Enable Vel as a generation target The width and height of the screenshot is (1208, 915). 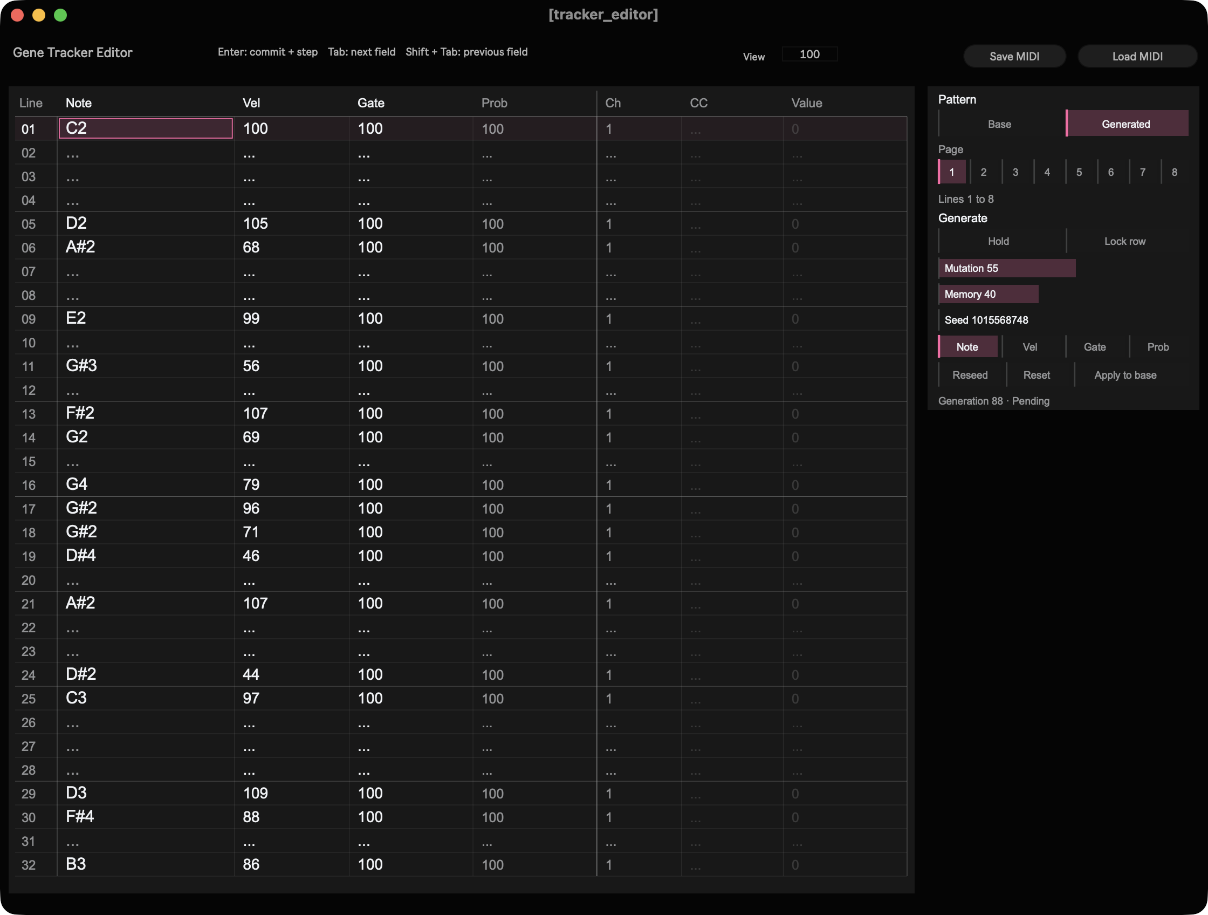click(1029, 347)
